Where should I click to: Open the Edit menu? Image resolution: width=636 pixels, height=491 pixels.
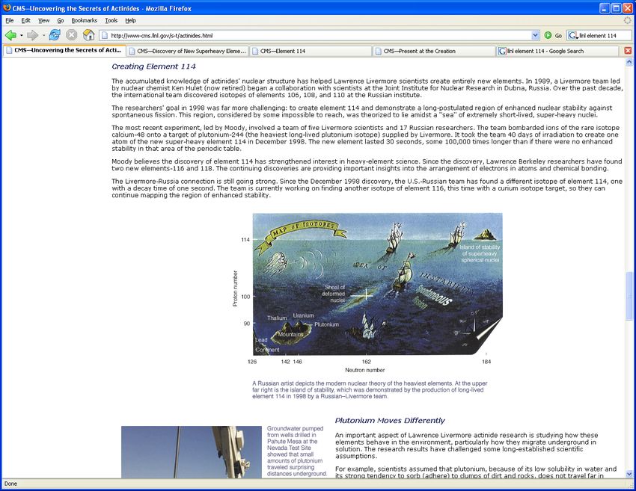(26, 21)
